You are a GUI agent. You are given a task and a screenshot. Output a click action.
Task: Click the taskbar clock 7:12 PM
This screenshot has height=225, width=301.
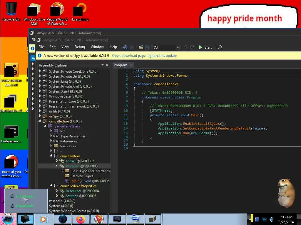tap(286, 217)
